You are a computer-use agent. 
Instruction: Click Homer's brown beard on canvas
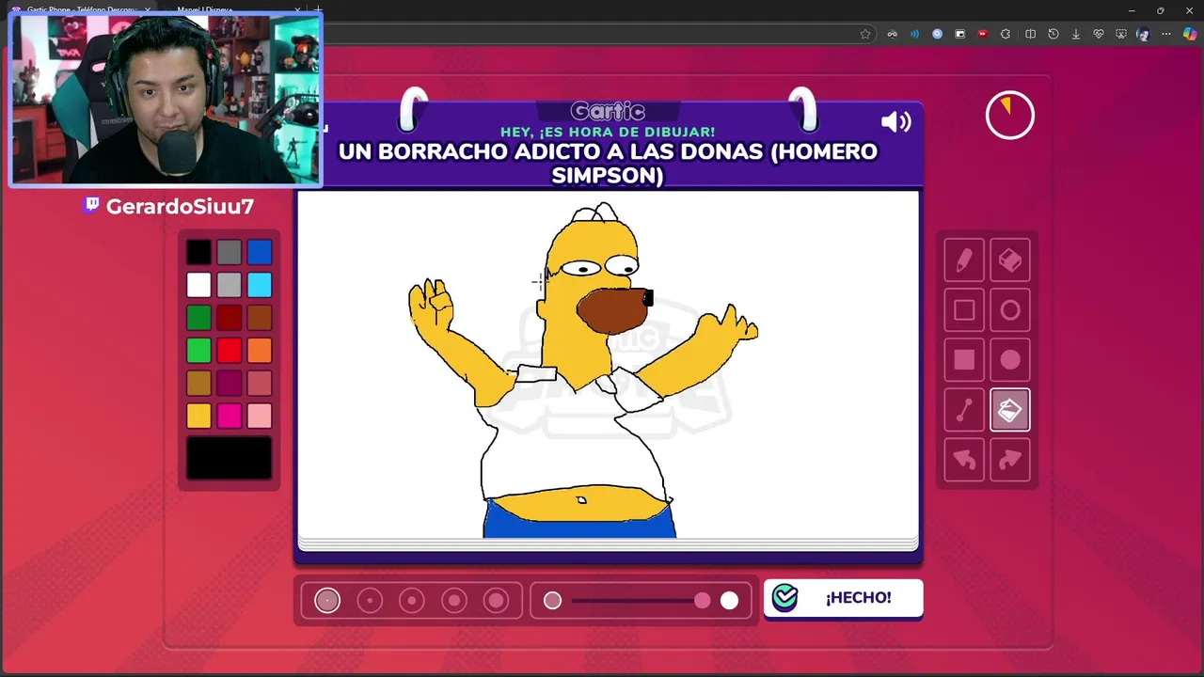click(x=611, y=310)
